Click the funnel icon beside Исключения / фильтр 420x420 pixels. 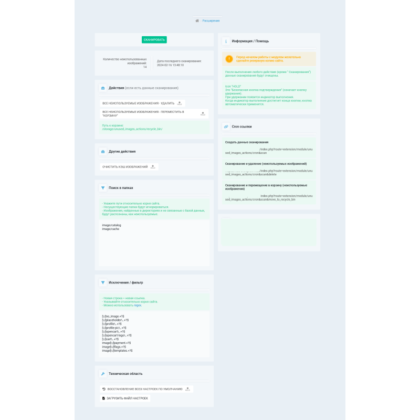pos(103,282)
